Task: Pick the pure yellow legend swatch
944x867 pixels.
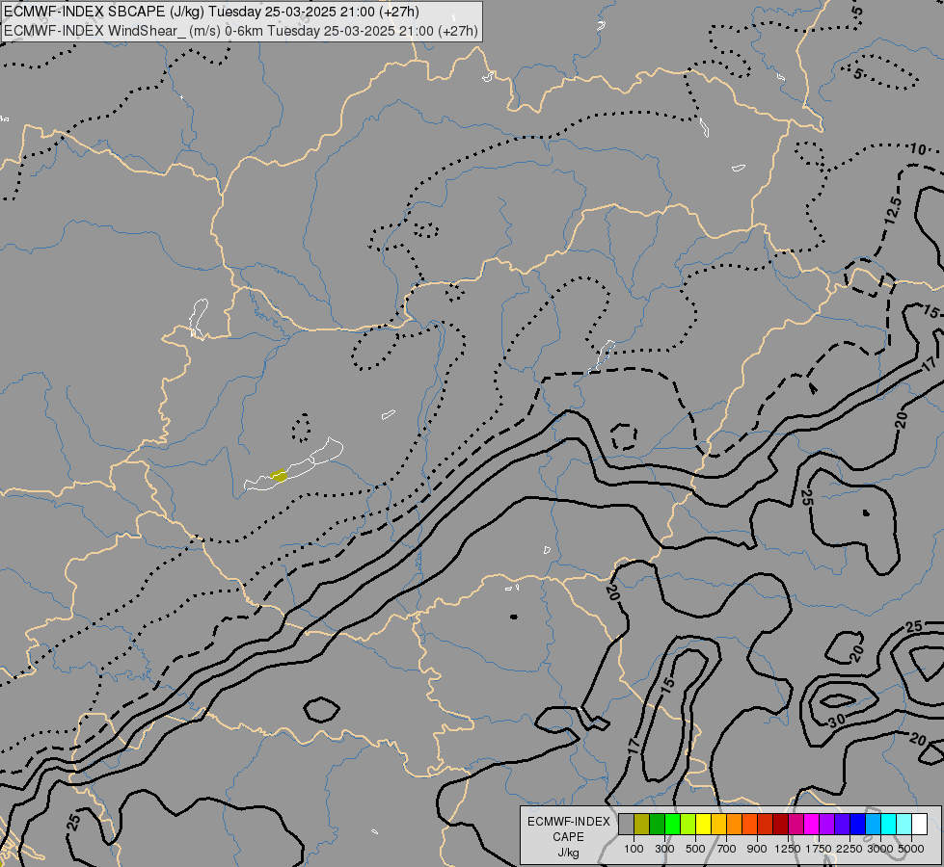Action: pos(703,825)
